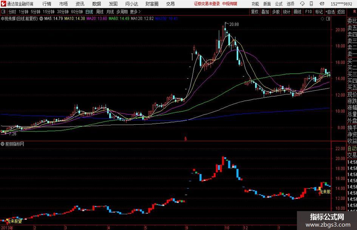The height and width of the screenshot is (230, 357).
Task: Switch to 60分钟 period
Action: pos(77,12)
